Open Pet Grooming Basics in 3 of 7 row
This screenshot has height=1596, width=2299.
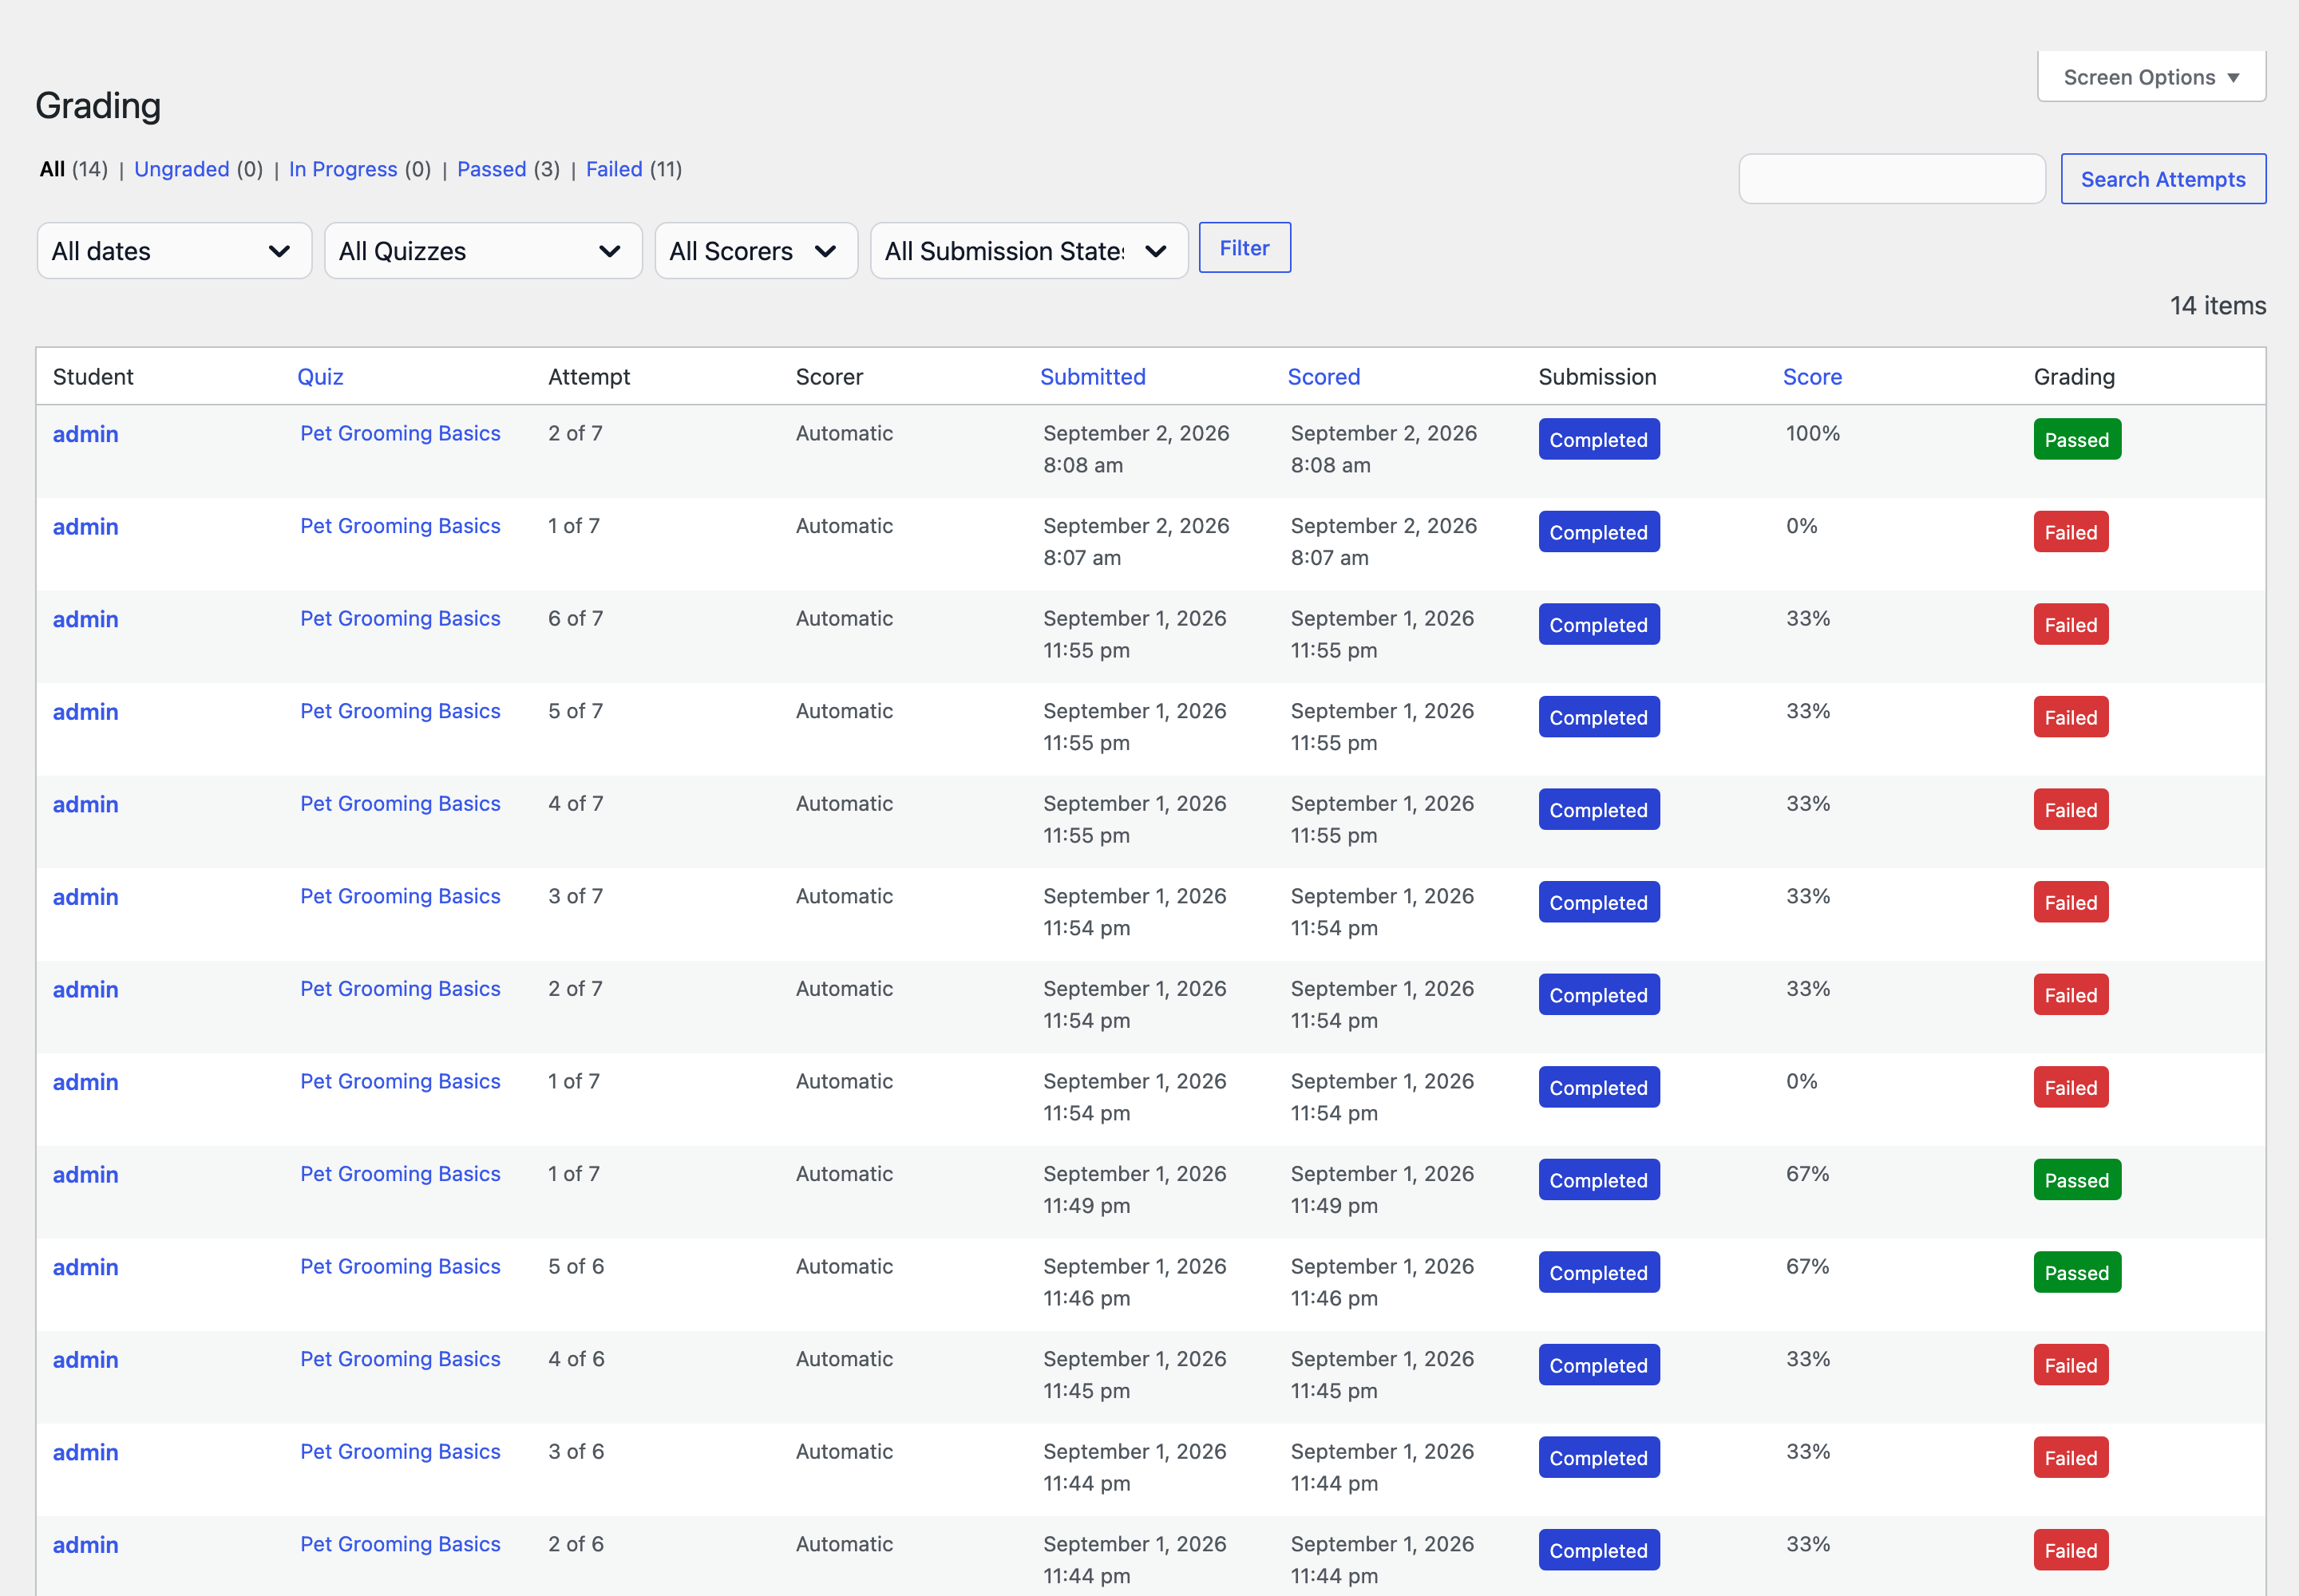[x=400, y=896]
